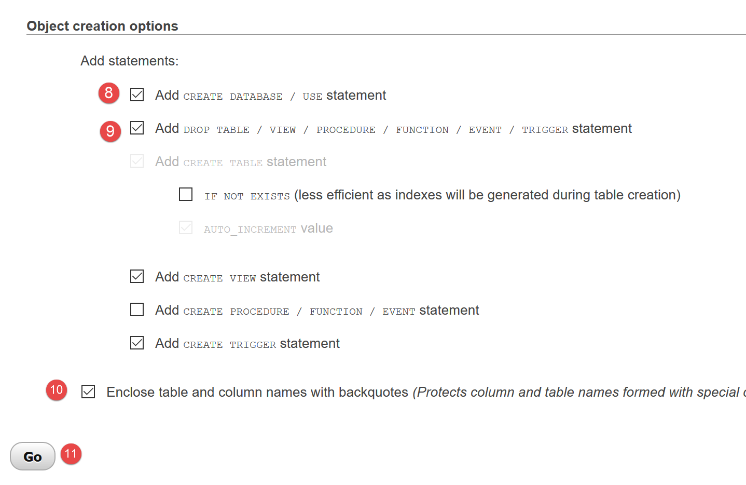The image size is (746, 485).
Task: Uncheck the CREATE DATABASE / USE checkbox
Action: coord(137,95)
